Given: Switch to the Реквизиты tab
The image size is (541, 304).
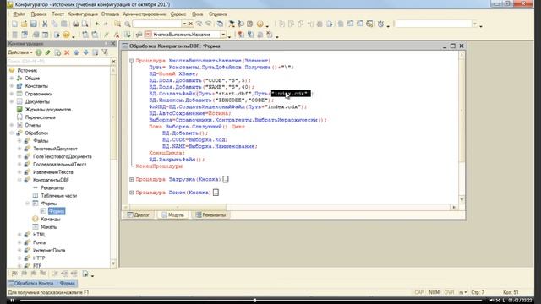Looking at the screenshot, I should (x=210, y=214).
